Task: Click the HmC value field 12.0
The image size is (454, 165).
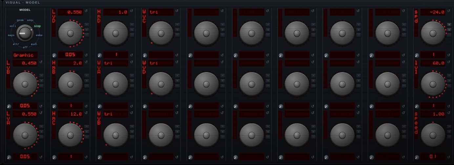Action: click(x=70, y=114)
